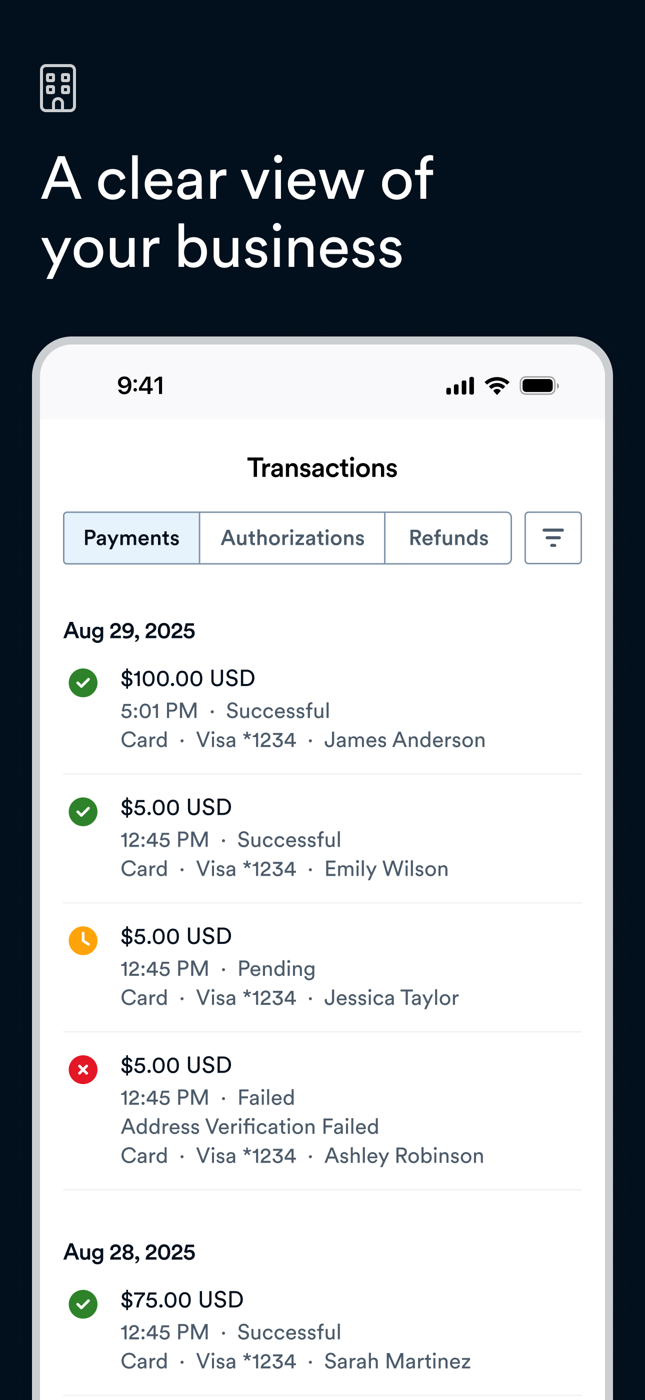Click green checkmark icon beside $100.00 payment
The image size is (645, 1400).
tap(83, 682)
